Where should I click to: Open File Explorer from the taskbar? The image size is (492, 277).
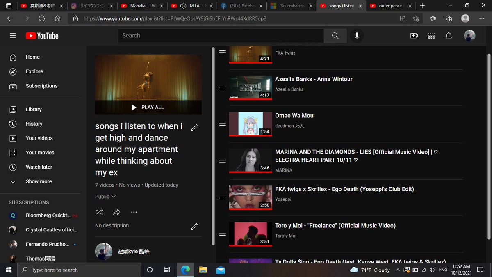tap(203, 270)
